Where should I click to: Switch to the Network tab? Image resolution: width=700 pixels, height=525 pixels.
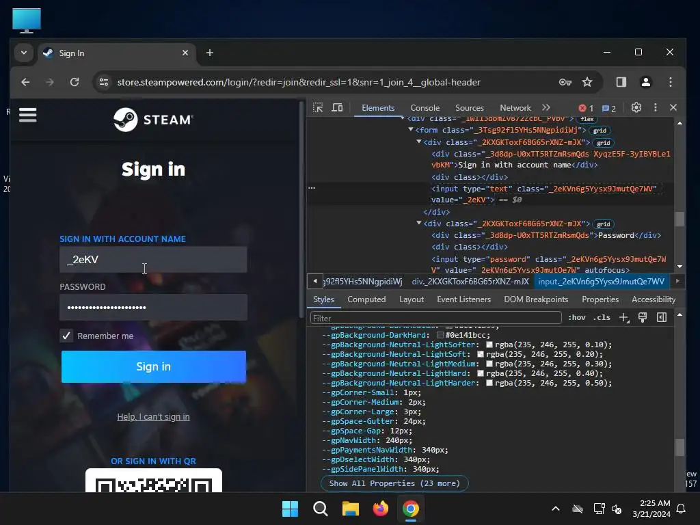click(515, 107)
